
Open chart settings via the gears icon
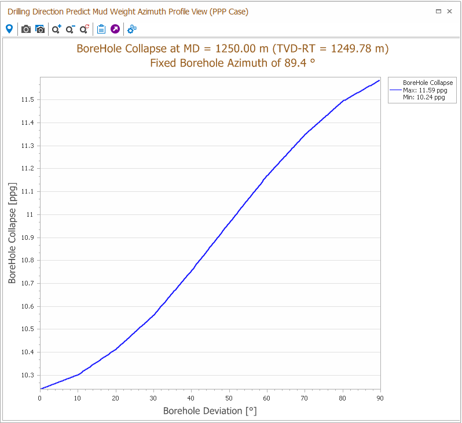pyautogui.click(x=132, y=29)
